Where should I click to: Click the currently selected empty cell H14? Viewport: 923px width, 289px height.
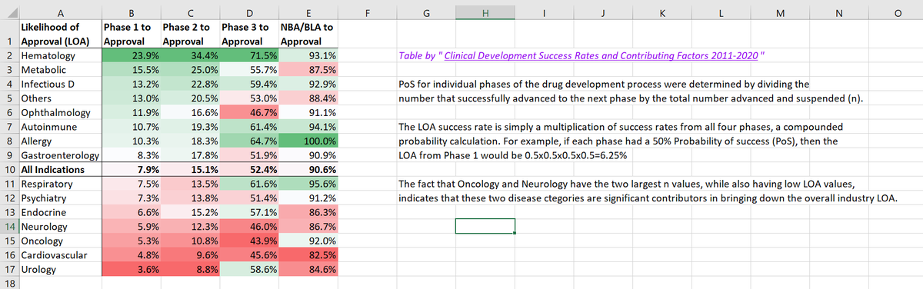[485, 227]
